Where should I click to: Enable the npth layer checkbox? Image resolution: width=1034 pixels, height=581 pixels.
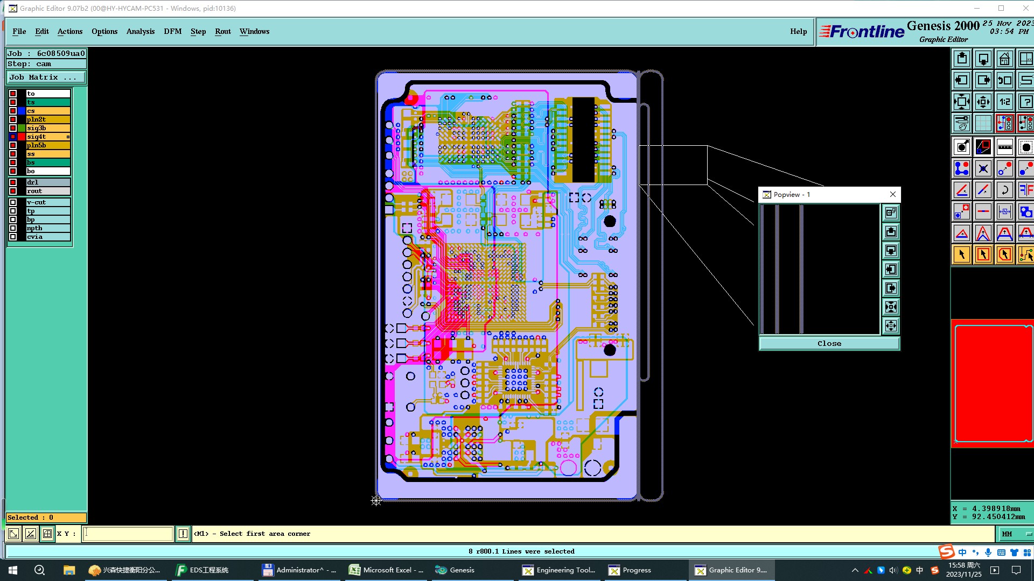coord(13,228)
